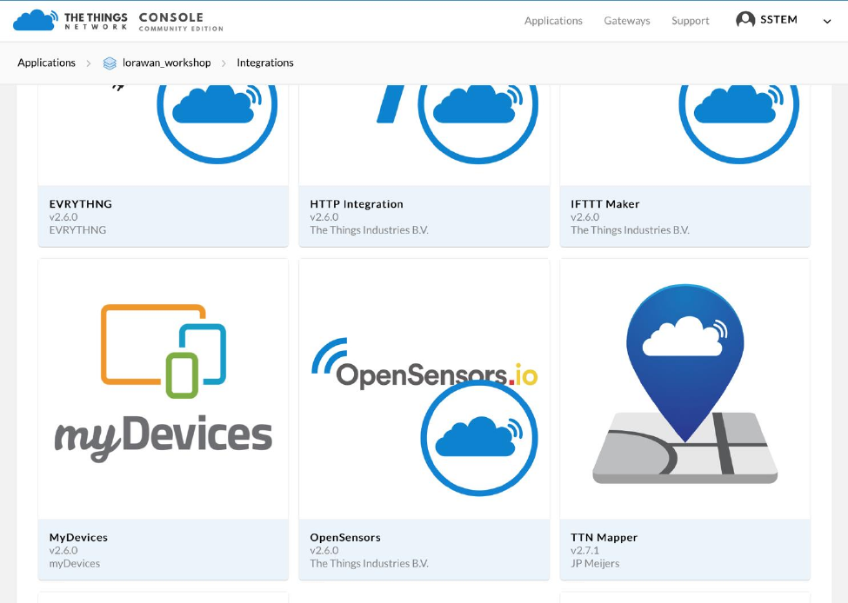Click the SSTEM user avatar icon

(x=745, y=20)
